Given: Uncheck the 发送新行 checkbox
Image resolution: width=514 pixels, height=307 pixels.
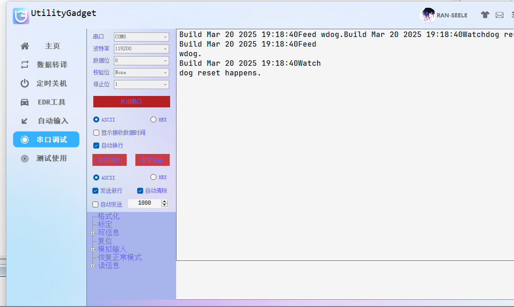Looking at the screenshot, I should point(96,191).
